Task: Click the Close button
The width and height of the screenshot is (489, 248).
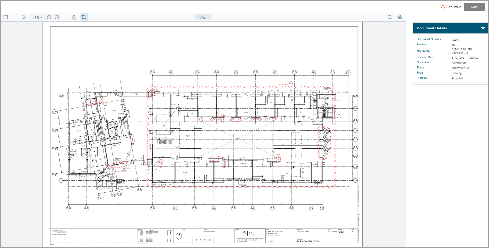Action: point(474,7)
